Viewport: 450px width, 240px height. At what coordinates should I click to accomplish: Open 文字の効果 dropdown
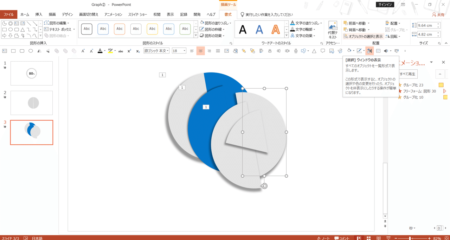pyautogui.click(x=303, y=36)
